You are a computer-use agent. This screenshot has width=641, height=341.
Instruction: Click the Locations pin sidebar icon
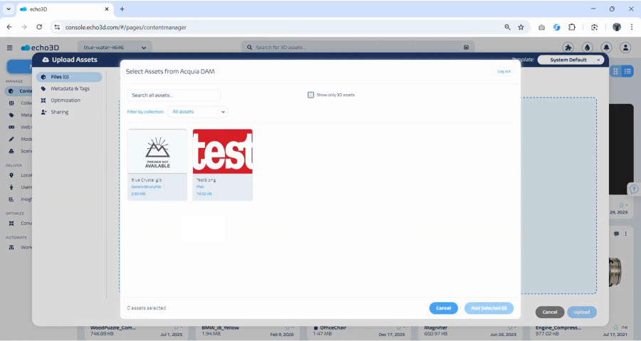(x=11, y=175)
